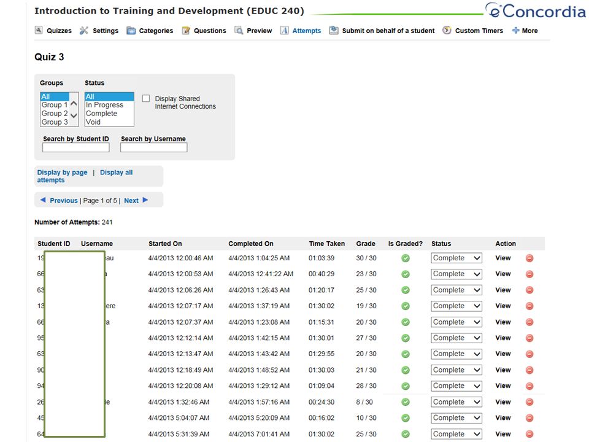Select Group 1 in Groups list

[x=55, y=105]
